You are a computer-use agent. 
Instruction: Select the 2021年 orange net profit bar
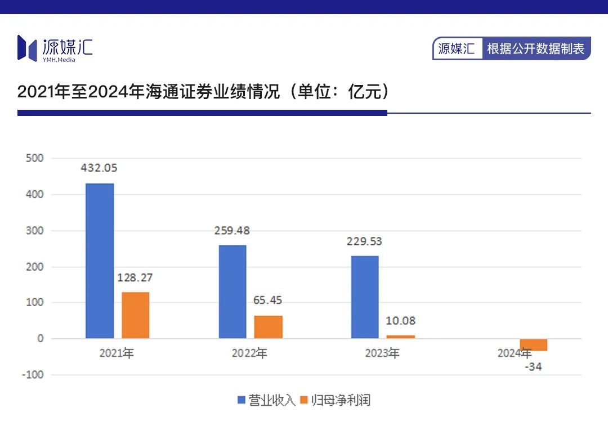click(x=135, y=315)
